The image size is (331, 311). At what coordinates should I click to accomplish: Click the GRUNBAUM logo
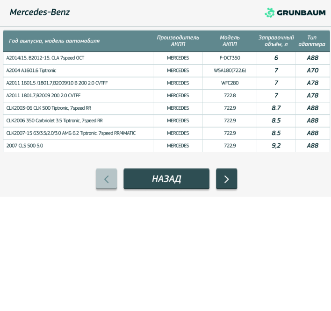[x=295, y=13]
